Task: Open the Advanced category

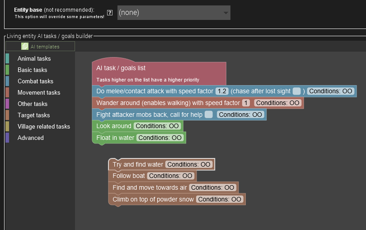Action: (x=31, y=138)
